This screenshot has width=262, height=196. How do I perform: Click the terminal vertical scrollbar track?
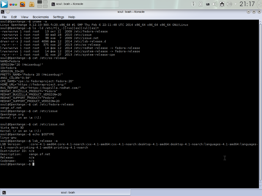[x=260, y=102]
